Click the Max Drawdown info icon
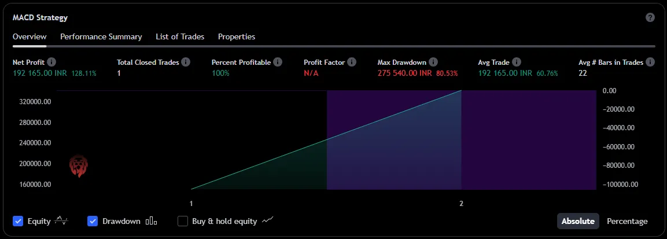Image resolution: width=667 pixels, height=239 pixels. click(434, 62)
